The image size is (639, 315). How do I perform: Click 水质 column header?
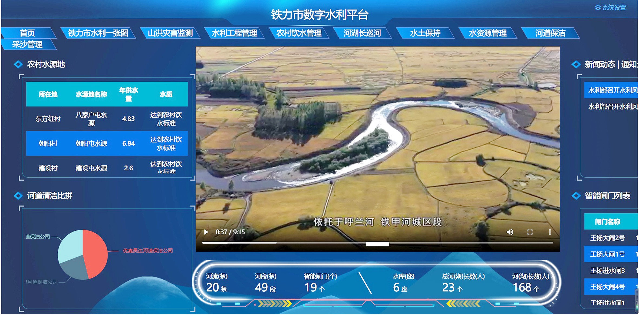166,94
